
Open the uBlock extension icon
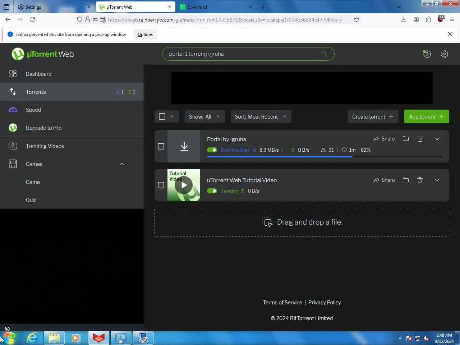441,19
